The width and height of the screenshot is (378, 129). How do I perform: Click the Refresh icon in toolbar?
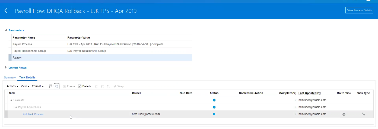click(57, 86)
